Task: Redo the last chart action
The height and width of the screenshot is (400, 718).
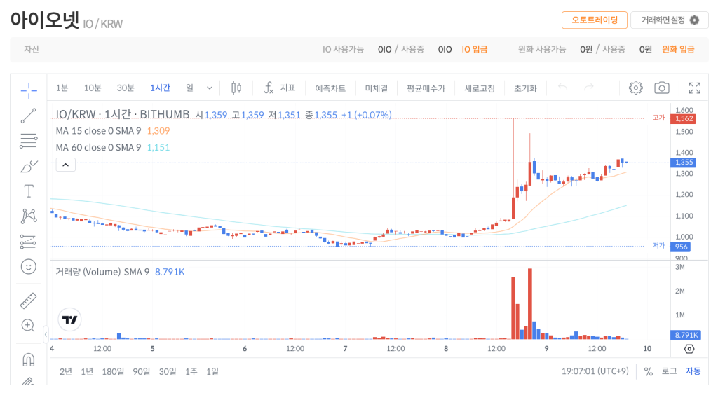Action: [589, 88]
